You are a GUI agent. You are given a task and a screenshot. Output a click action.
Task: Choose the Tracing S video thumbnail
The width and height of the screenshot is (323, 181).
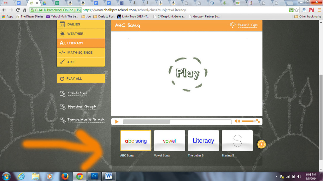(x=237, y=141)
